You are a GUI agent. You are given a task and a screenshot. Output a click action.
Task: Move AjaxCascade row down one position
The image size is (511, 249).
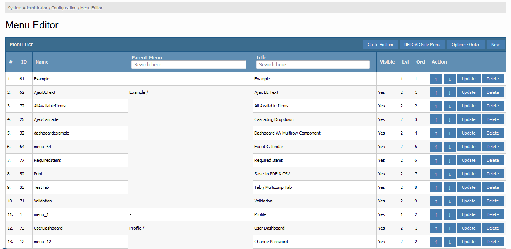[x=449, y=119]
